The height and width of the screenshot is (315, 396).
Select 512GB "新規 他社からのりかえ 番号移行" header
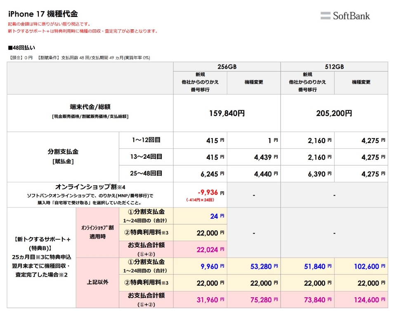coord(307,82)
